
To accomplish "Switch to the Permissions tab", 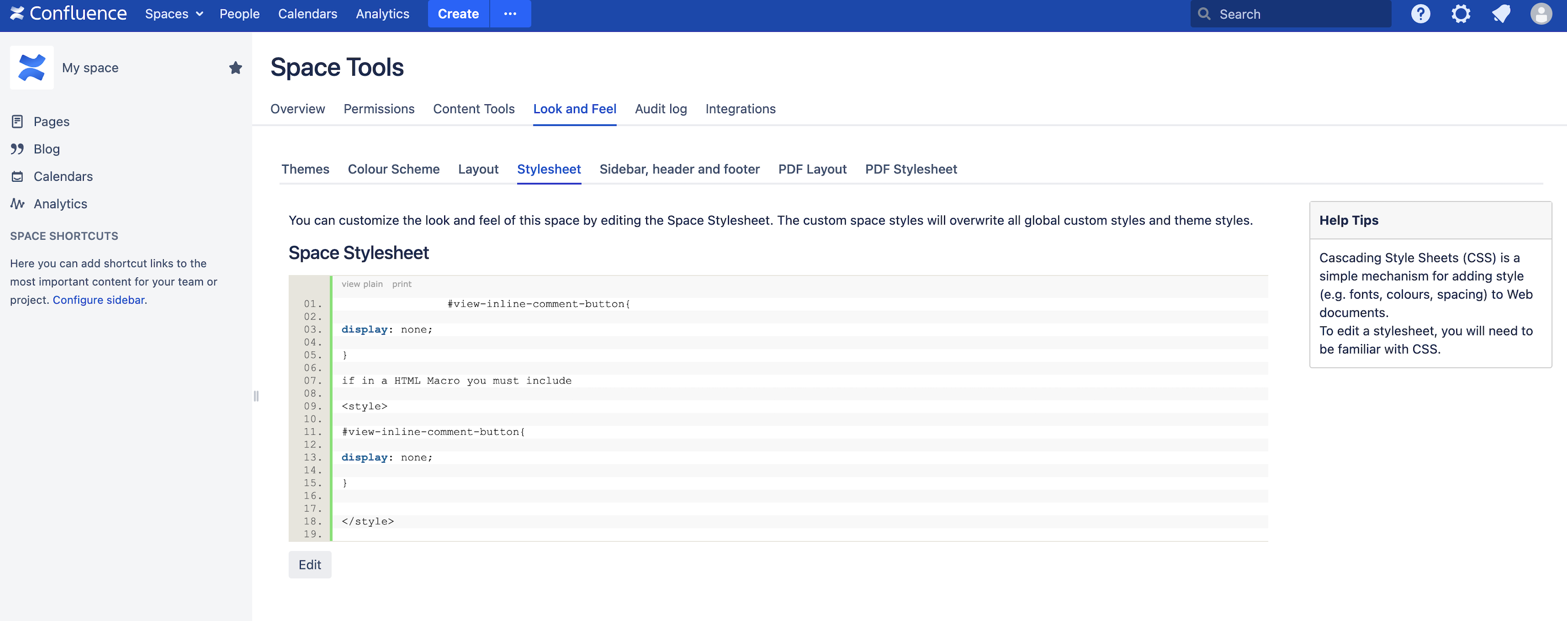I will coord(378,109).
